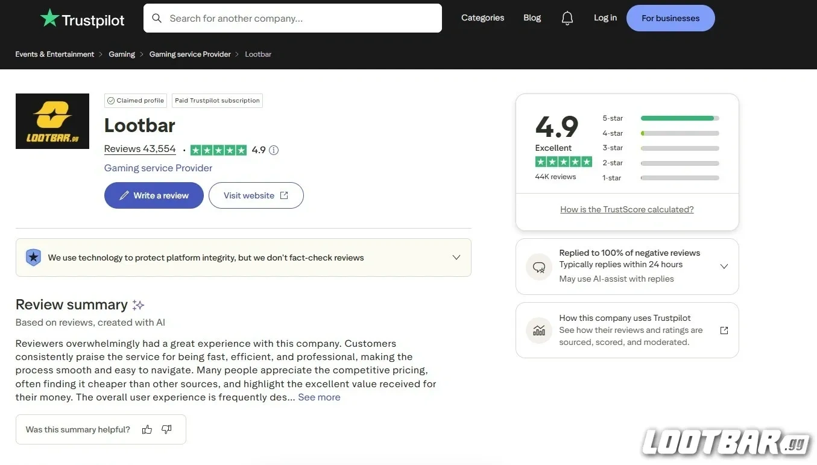Click the shield icon in the integrity banner
This screenshot has height=465, width=817.
[x=34, y=257]
